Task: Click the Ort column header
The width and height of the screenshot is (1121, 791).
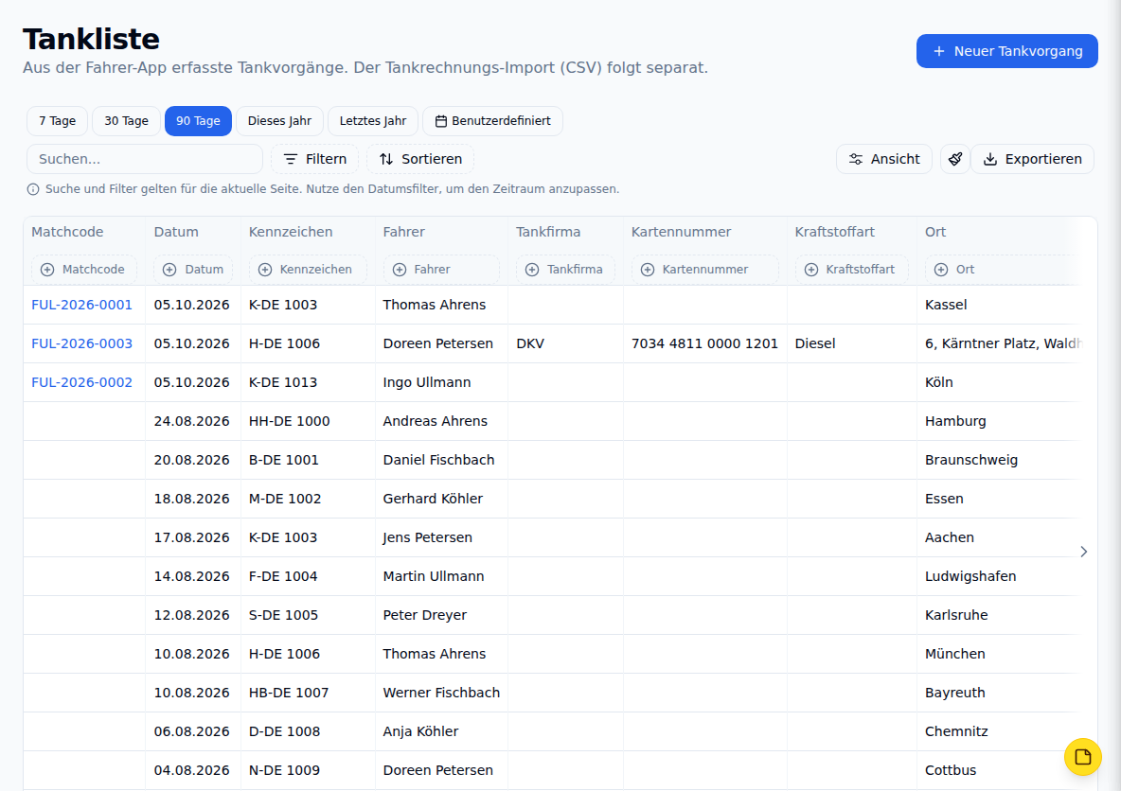Action: [935, 232]
